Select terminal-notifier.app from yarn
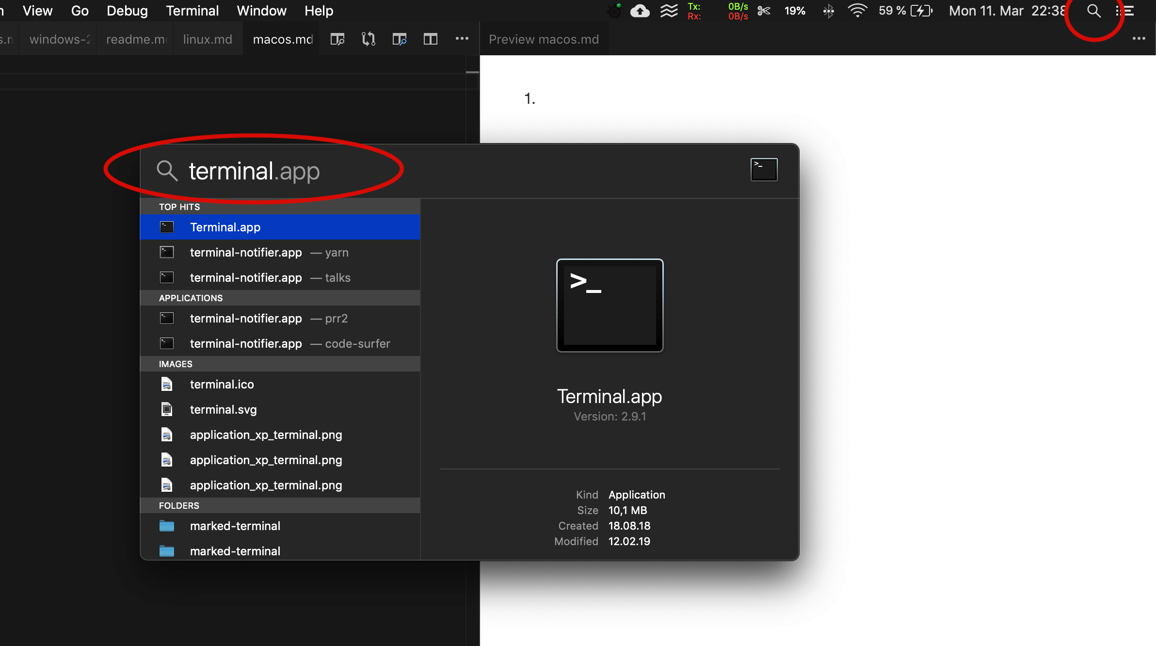This screenshot has height=646, width=1156. pos(280,252)
